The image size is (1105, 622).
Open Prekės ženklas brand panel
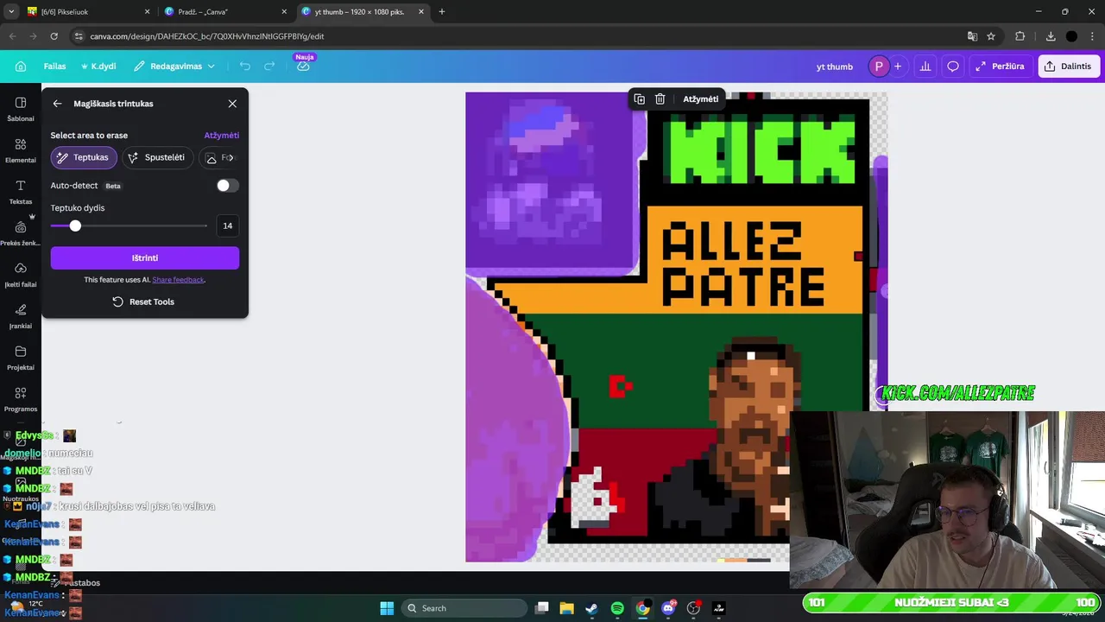point(21,233)
